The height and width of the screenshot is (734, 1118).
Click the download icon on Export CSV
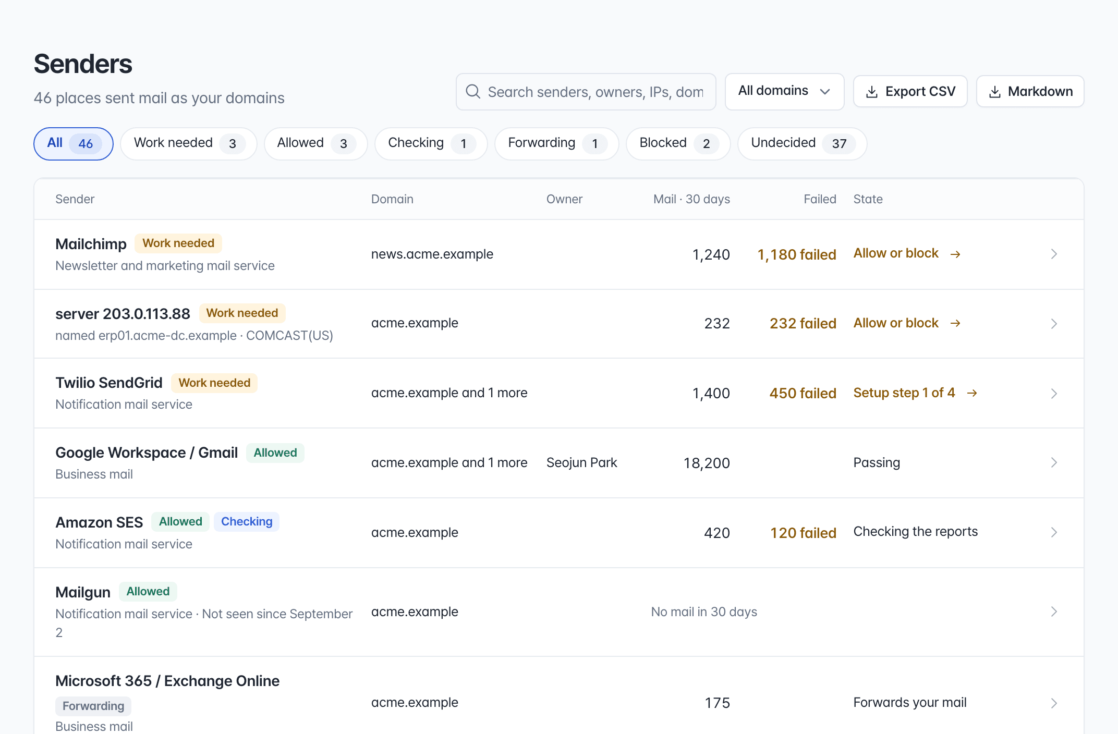point(871,92)
